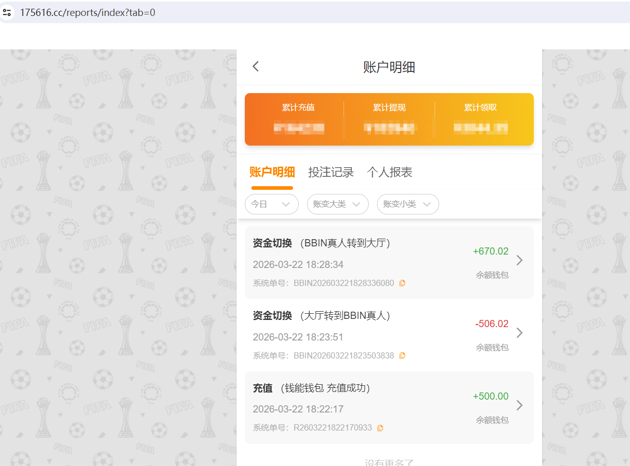Click the back arrow on 账户明细 header
The width and height of the screenshot is (630, 466).
point(256,66)
